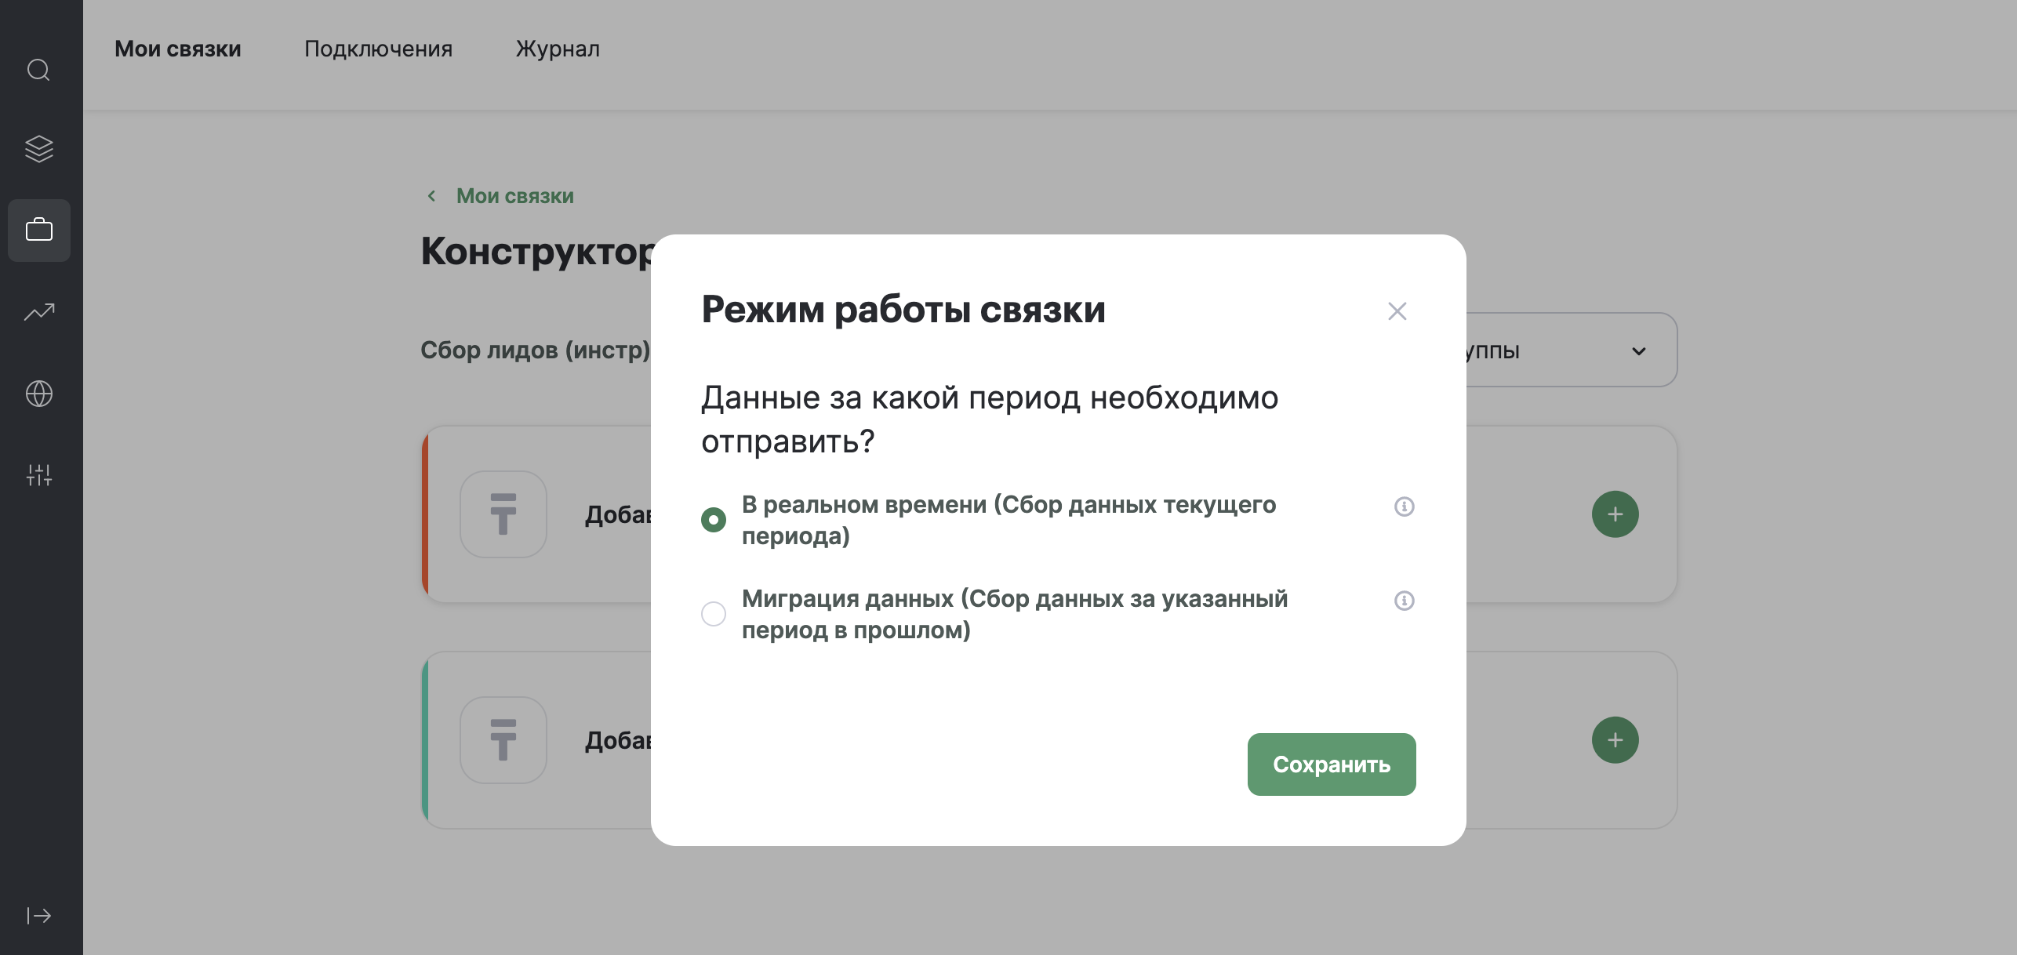Select the briefcase icon in the sidebar
The width and height of the screenshot is (2017, 955).
click(x=39, y=231)
